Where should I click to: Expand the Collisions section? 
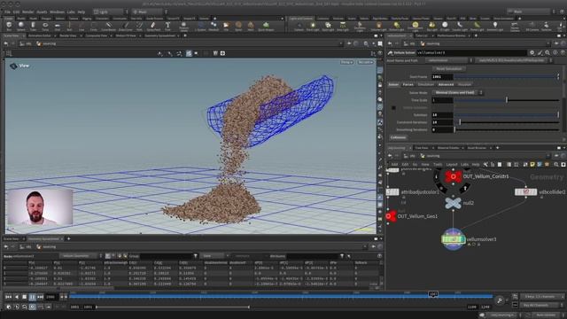(x=398, y=137)
